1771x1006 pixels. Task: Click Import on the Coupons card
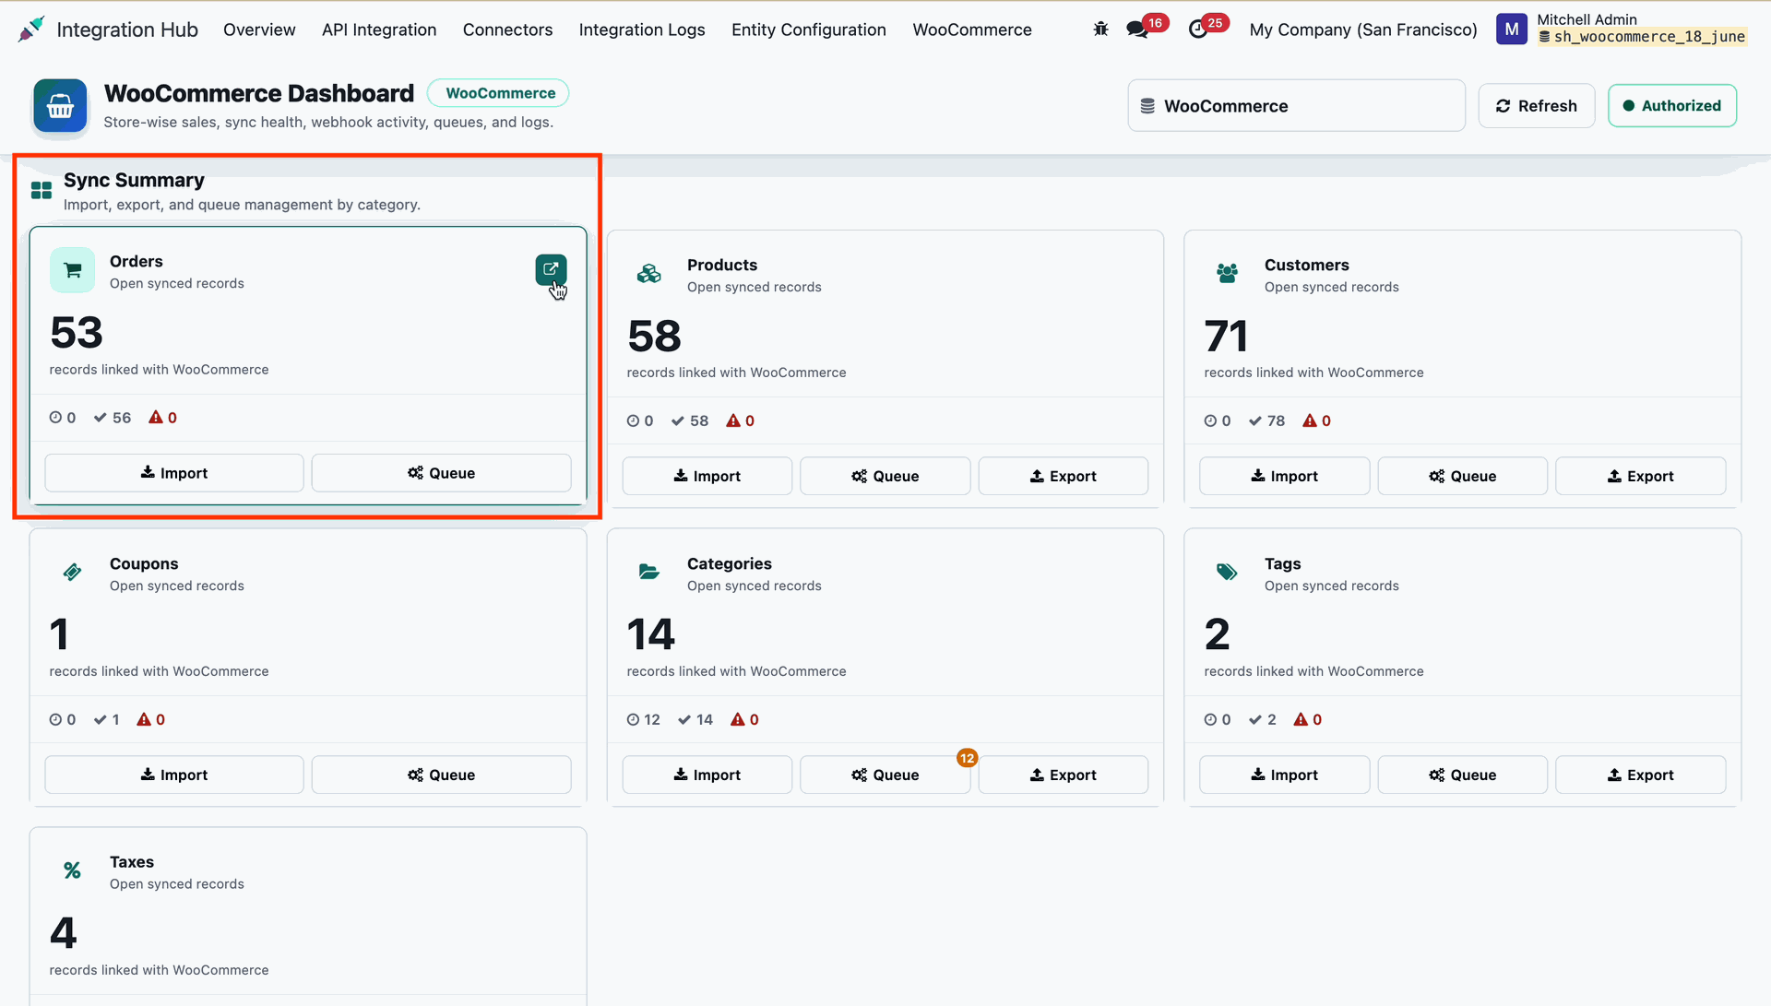(174, 775)
